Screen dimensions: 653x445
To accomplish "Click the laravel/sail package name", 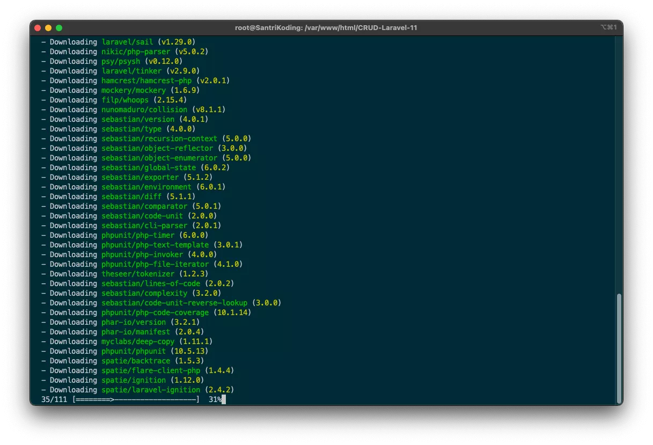I will (127, 42).
